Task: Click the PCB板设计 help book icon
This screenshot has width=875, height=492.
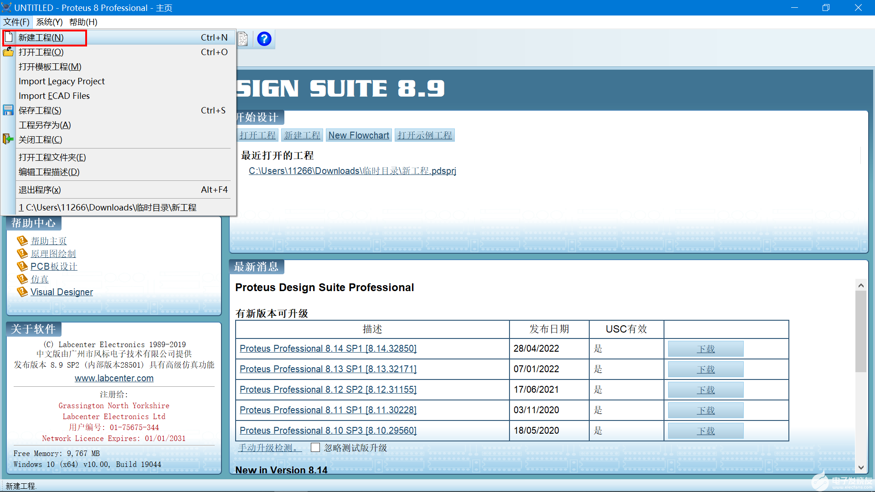Action: click(22, 266)
